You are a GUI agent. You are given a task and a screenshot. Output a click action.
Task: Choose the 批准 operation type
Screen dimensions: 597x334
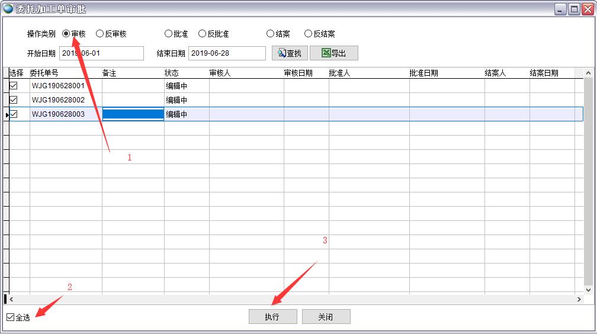[169, 34]
